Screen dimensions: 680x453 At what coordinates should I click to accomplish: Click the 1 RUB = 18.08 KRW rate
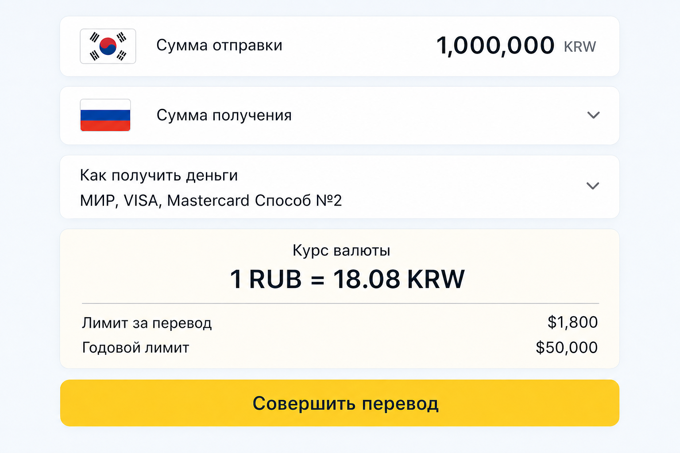347,279
